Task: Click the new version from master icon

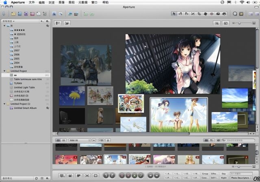Action: tap(70, 14)
